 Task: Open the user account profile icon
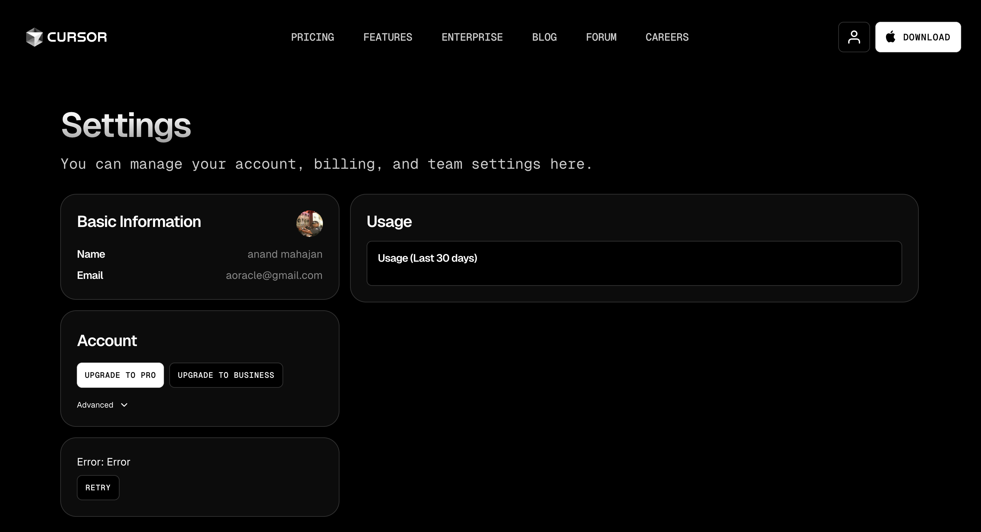(853, 37)
